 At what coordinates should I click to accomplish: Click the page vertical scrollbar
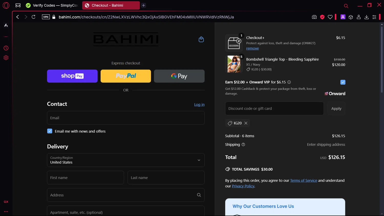pyautogui.click(x=382, y=59)
